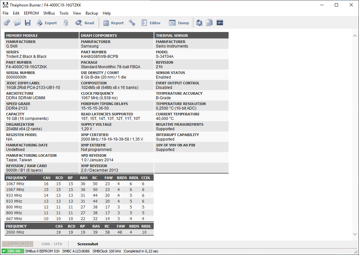The height and width of the screenshot is (255, 359).
Task: Click the 0000h / B1 (8 layers) revision value
Action: pyautogui.click(x=25, y=170)
